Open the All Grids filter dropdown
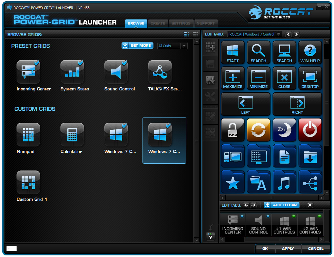Screen dimensions: 334x257 172,46
